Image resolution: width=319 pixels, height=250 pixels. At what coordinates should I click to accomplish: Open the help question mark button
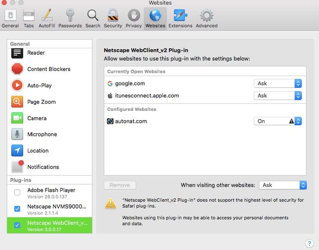coord(310,244)
